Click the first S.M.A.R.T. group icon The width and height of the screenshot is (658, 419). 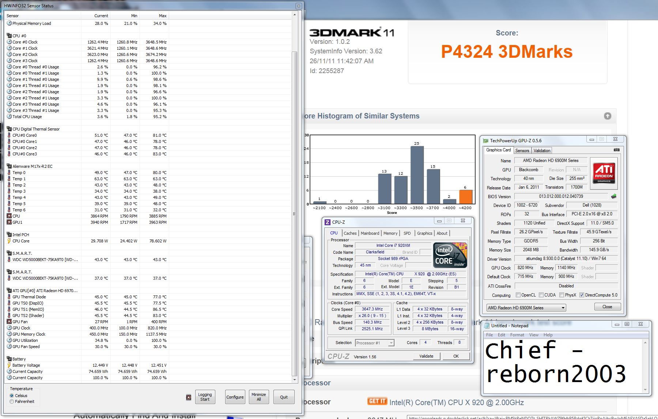coord(9,253)
